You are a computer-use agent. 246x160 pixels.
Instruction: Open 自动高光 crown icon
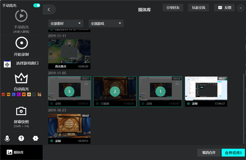point(21,78)
